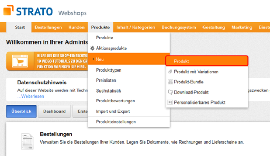The height and width of the screenshot is (156, 270).
Task: Click the Bestellungen document icon
Action: click(27, 141)
